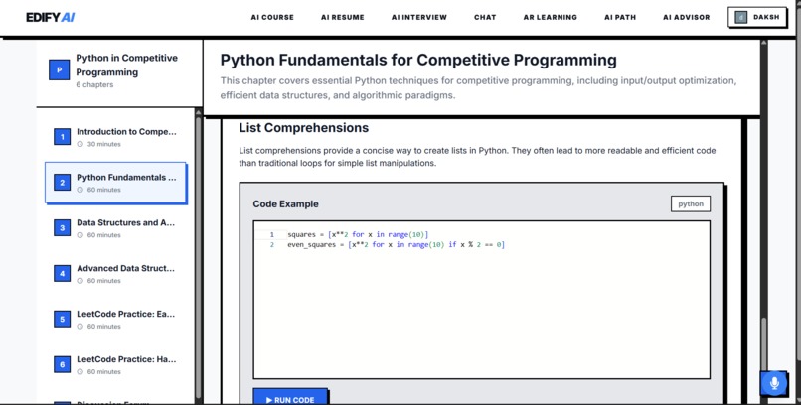Click line number 2 in editor gutter
Viewport: 801px width, 405px height.
271,245
